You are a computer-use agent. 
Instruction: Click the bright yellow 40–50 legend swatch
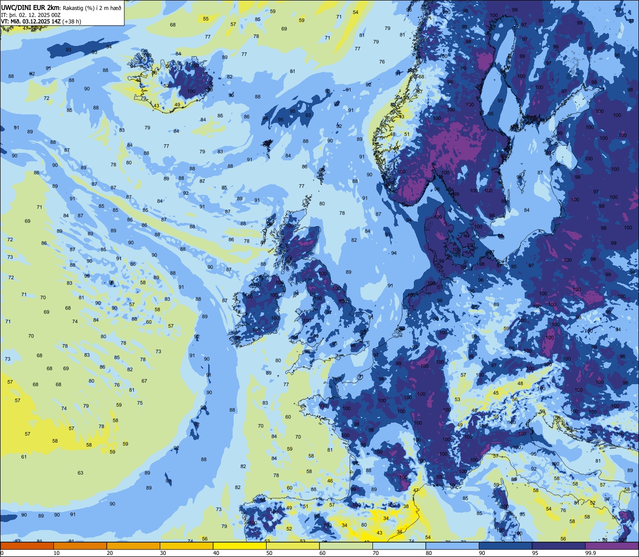point(240,546)
